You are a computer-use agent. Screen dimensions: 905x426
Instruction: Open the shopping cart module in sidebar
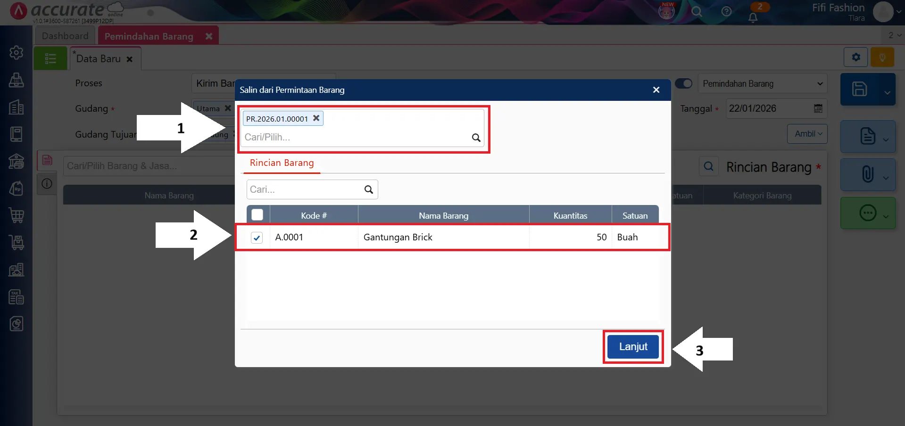17,215
